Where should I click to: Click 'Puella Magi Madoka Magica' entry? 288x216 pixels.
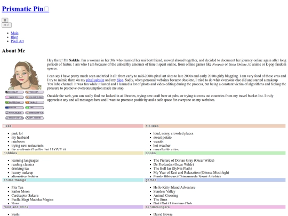click(33, 199)
